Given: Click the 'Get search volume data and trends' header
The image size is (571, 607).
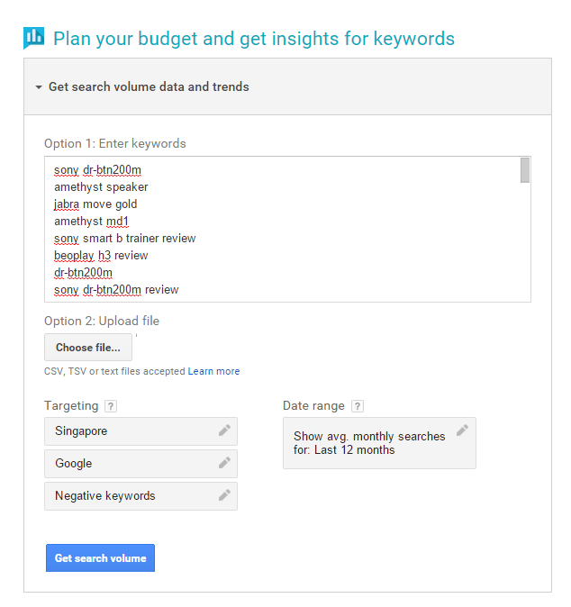Looking at the screenshot, I should coord(149,86).
